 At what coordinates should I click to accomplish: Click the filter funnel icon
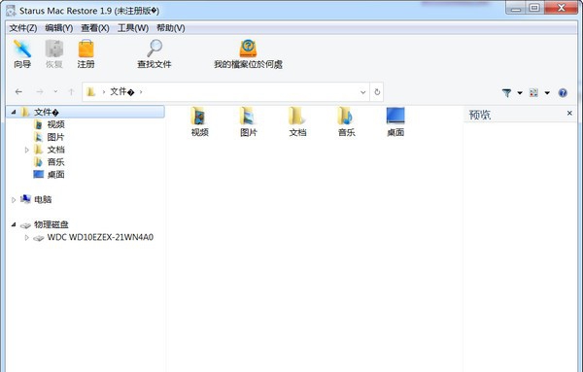click(x=506, y=92)
